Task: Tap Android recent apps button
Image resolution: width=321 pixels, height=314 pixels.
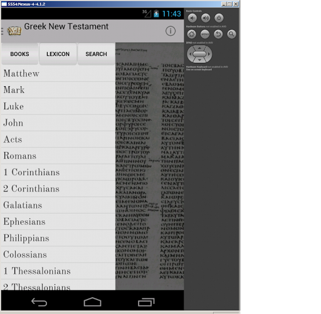Action: (x=146, y=302)
